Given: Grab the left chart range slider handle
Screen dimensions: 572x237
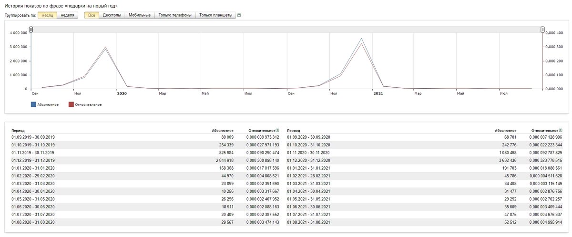Looking at the screenshot, I should [x=31, y=30].
